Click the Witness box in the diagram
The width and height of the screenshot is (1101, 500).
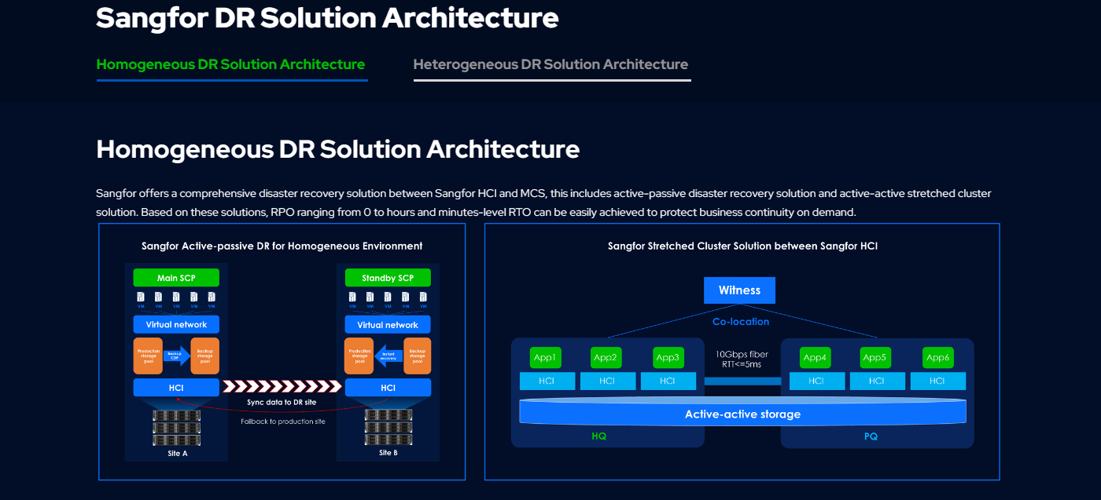tap(739, 290)
